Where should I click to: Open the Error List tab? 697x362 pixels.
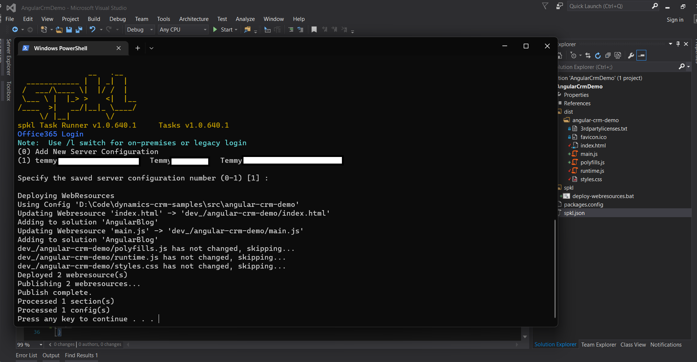coord(26,355)
